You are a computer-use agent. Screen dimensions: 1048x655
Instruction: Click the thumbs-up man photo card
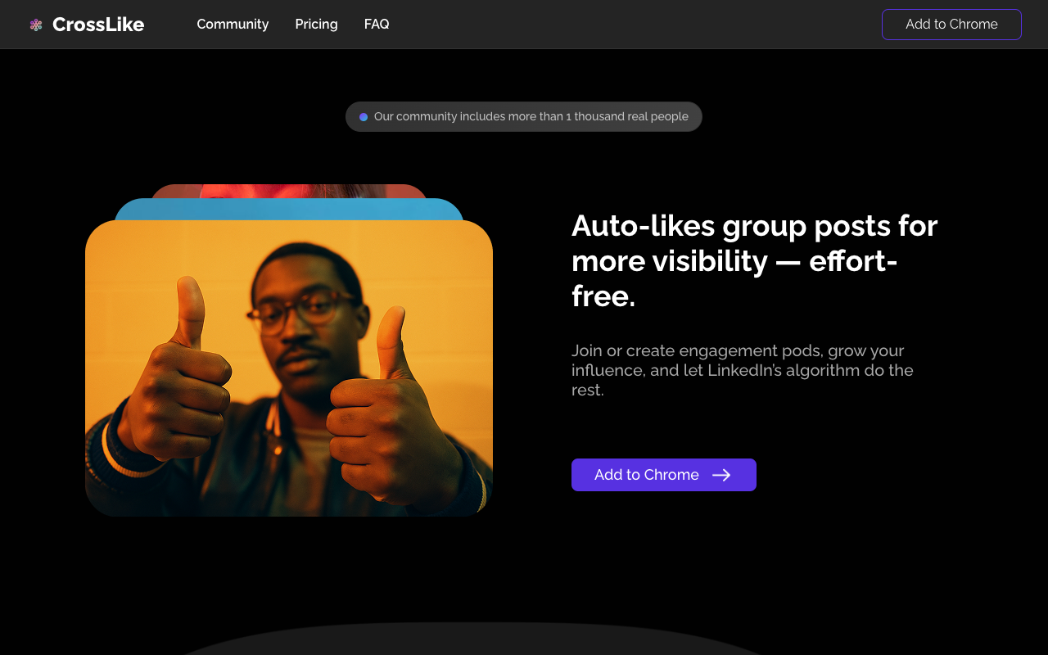(289, 368)
